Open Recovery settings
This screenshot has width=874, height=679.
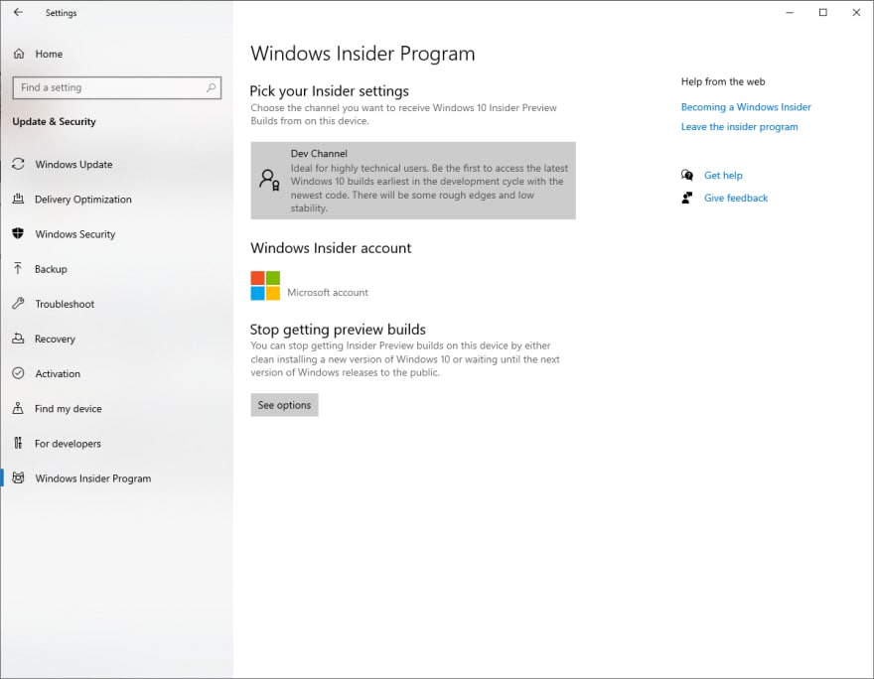pos(55,339)
